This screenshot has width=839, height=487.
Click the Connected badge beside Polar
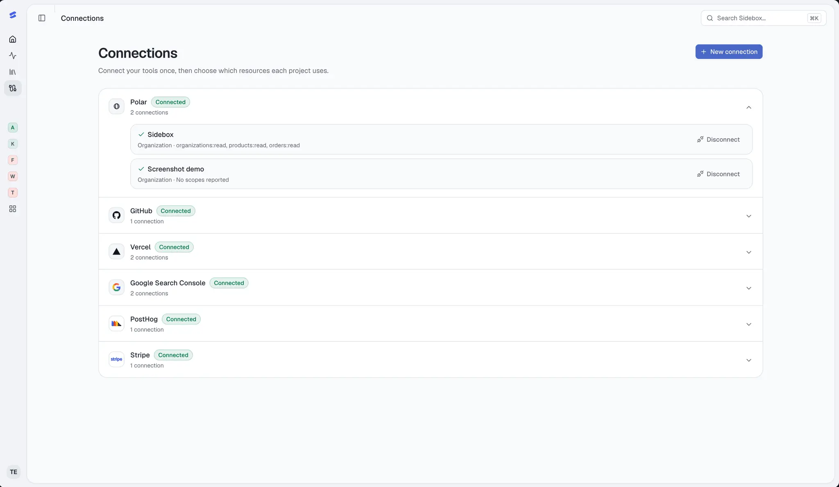pos(170,102)
